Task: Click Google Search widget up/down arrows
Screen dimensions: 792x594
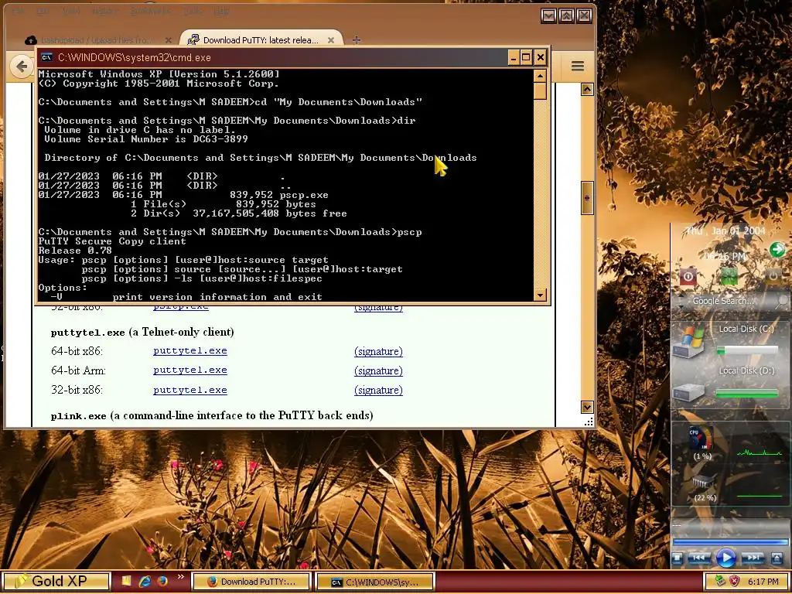Action: click(681, 302)
